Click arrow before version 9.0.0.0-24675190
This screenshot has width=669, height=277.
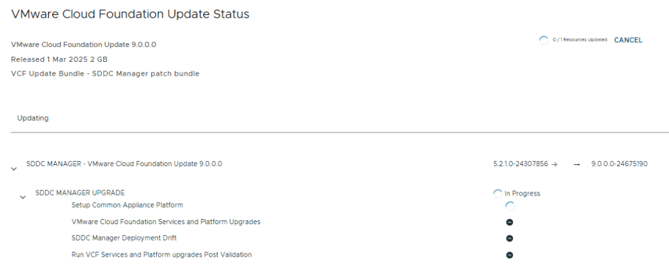click(577, 165)
